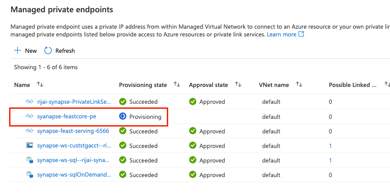Click the circular Refresh icon
Screen dimensions: 390x193
(48, 51)
